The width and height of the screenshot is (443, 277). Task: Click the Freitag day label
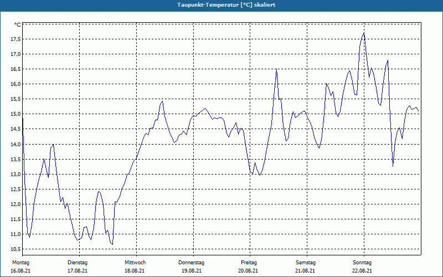[x=249, y=263]
